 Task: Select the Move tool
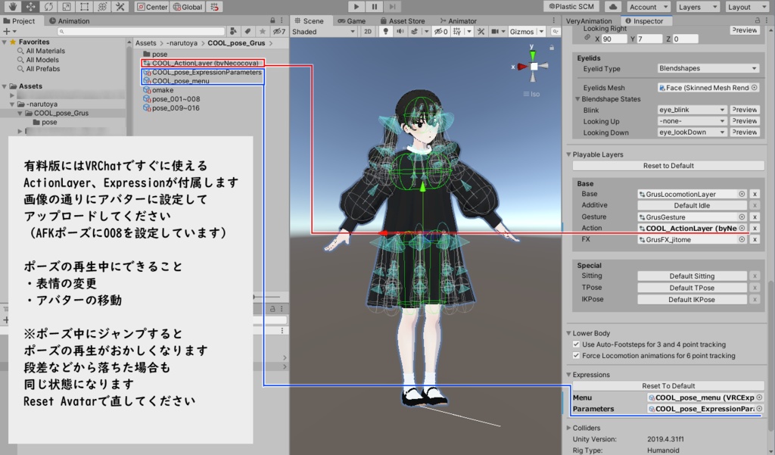pos(31,6)
